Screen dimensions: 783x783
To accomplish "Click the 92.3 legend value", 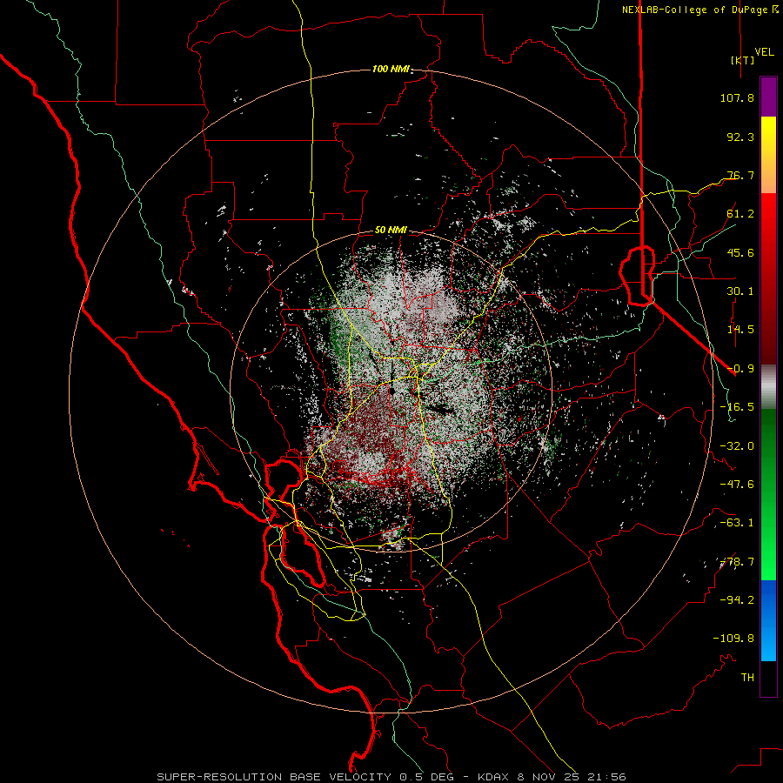I will tap(740, 137).
